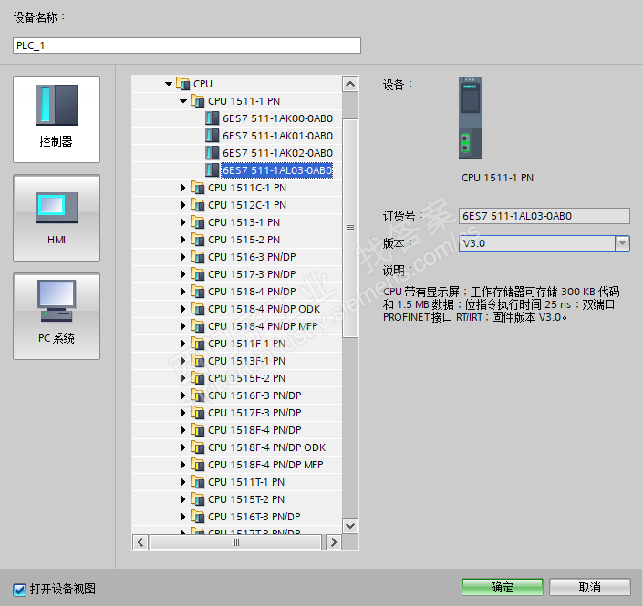Open the 版本 version dropdown
Image resolution: width=643 pixels, height=606 pixels.
(622, 243)
